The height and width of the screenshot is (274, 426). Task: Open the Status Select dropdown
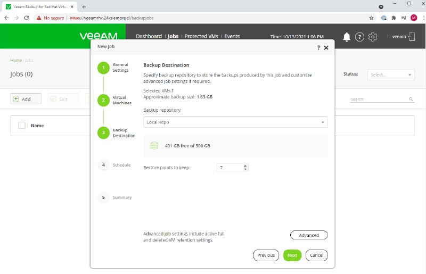pyautogui.click(x=391, y=74)
